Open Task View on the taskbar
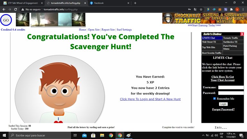This screenshot has height=139, width=247. [x=75, y=135]
